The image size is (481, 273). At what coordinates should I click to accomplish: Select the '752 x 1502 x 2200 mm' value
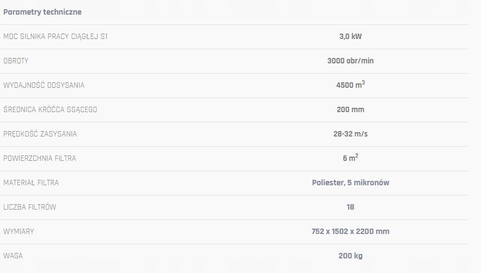(350, 231)
